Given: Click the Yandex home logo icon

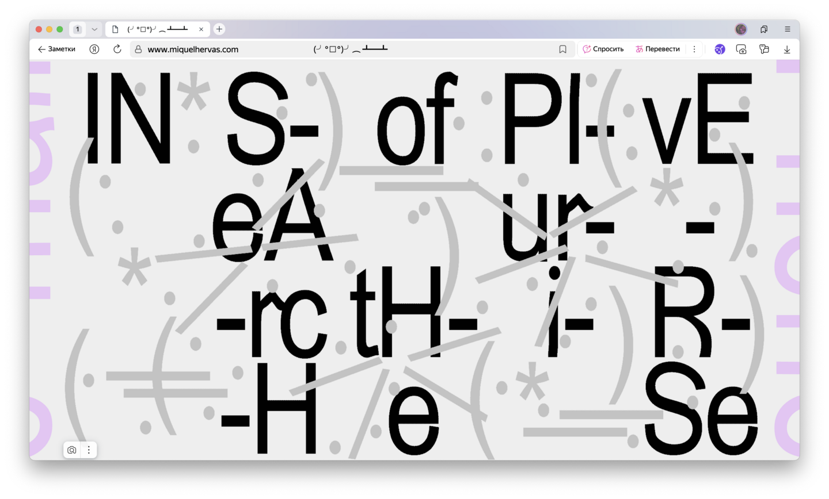Looking at the screenshot, I should tap(94, 49).
